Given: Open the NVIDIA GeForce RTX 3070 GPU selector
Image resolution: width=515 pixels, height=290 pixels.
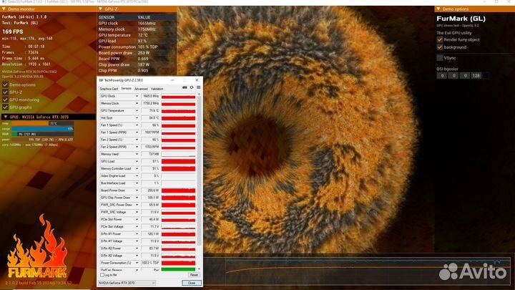Looking at the screenshot, I should coord(127,283).
